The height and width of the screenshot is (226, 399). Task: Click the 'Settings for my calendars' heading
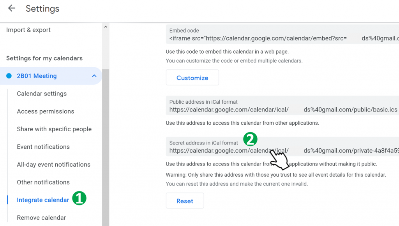44,58
